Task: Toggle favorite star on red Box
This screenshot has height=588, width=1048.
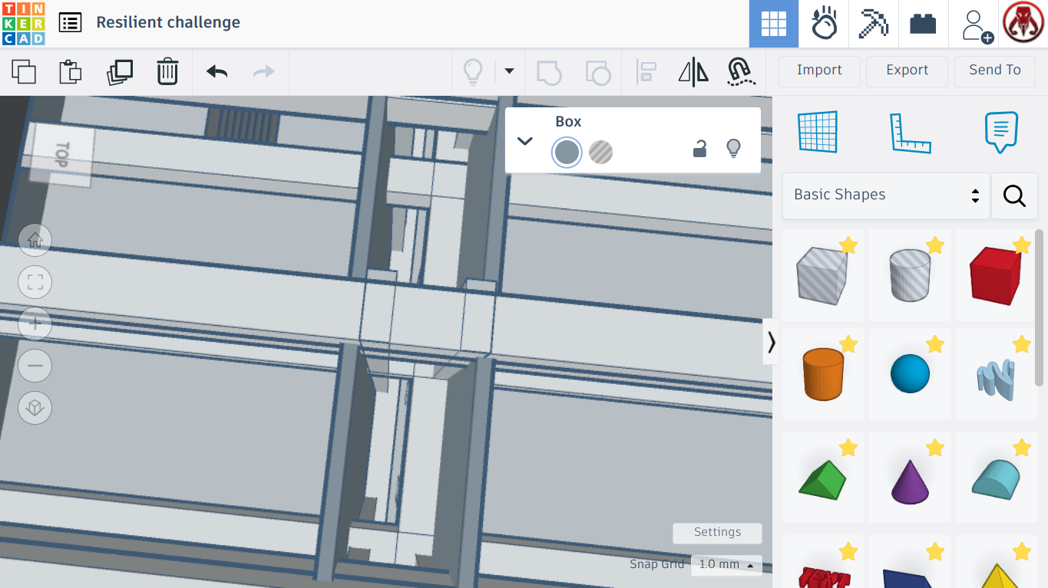Action: click(1022, 245)
